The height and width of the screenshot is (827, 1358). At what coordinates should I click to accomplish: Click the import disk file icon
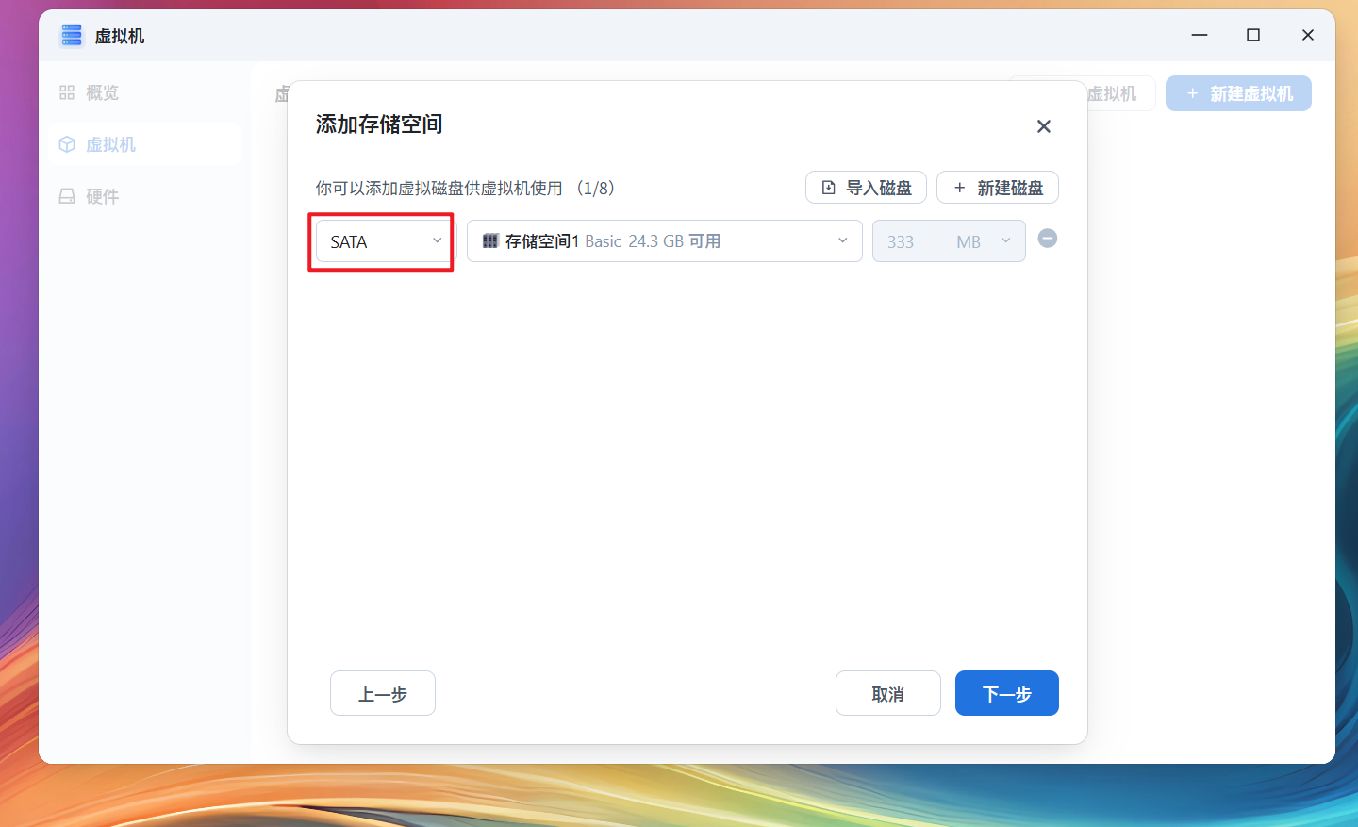[x=828, y=188]
